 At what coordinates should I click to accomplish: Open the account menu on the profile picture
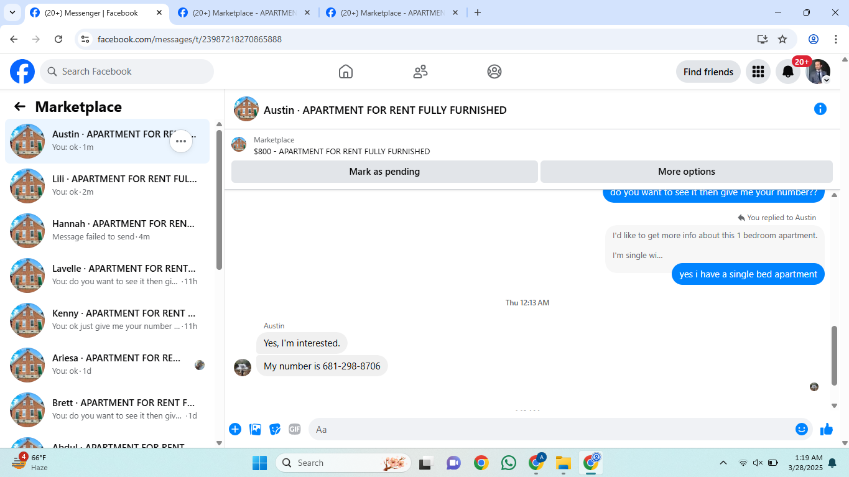(818, 72)
